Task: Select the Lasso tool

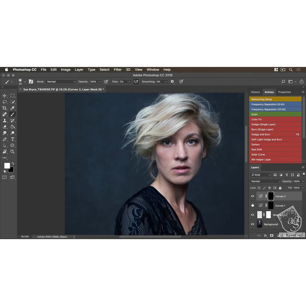Action: (x=5, y=102)
